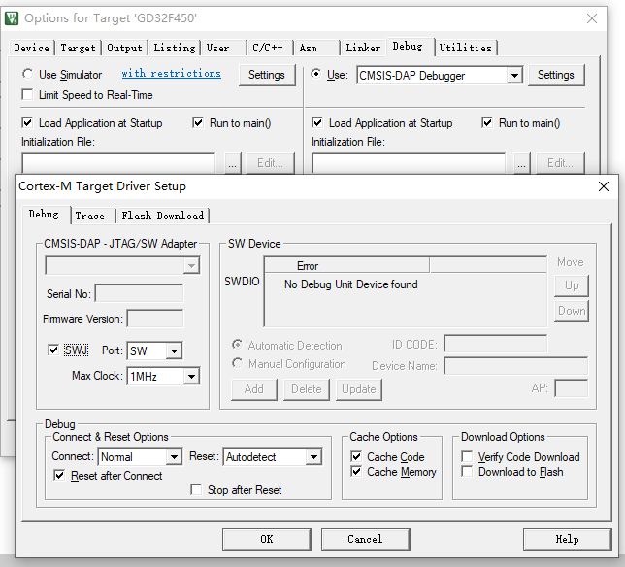Enable Stop after Reset checkbox
The height and width of the screenshot is (567, 625).
click(x=197, y=490)
